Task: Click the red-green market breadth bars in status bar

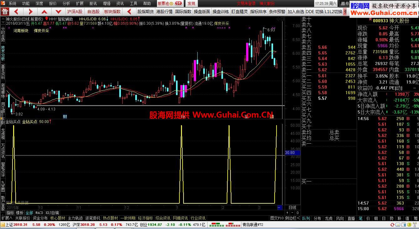Action: [x=224, y=225]
